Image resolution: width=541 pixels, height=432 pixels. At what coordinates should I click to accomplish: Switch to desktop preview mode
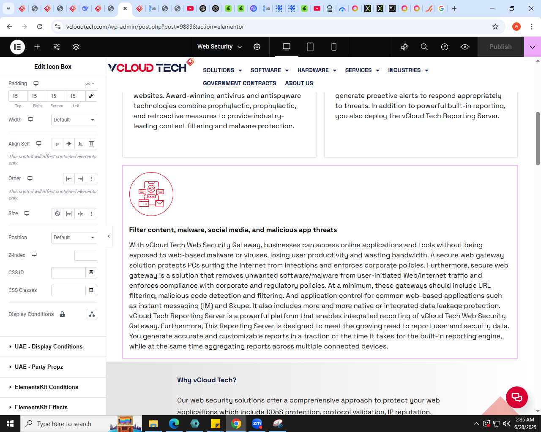pyautogui.click(x=287, y=47)
